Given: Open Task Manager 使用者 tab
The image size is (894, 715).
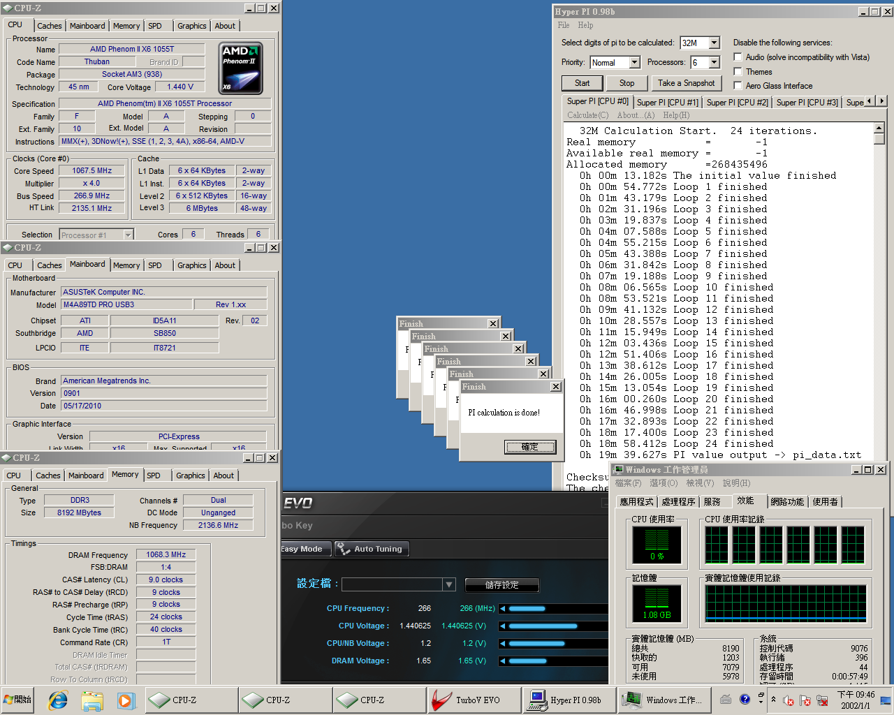Looking at the screenshot, I should [x=825, y=501].
